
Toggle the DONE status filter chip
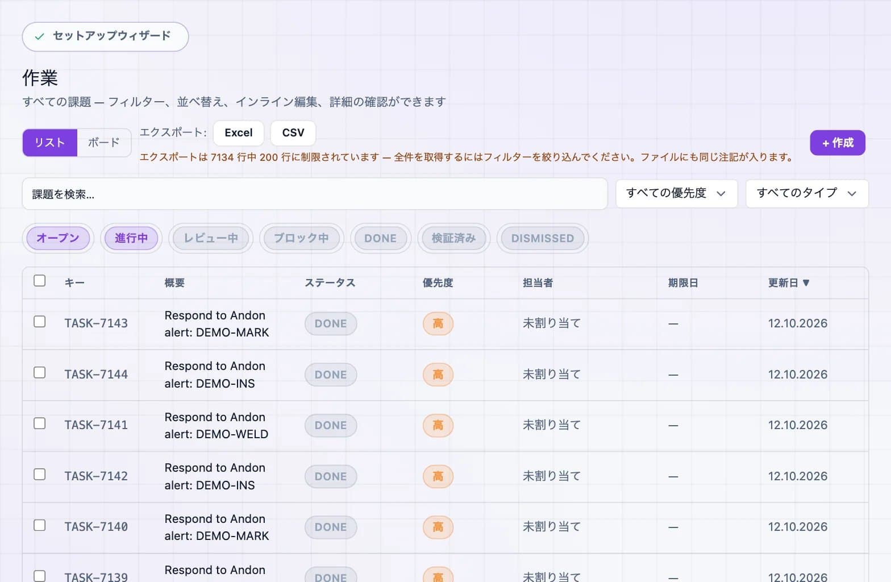pyautogui.click(x=381, y=238)
